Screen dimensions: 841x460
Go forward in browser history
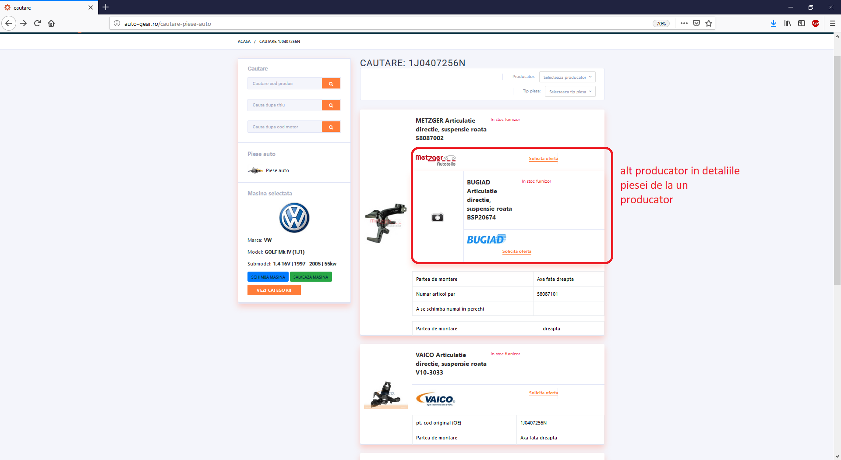23,23
